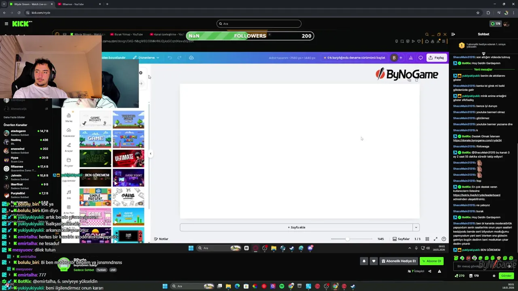Image resolution: width=518 pixels, height=291 pixels.
Task: Expand the Sayfa ekle dropdown arrow
Action: pos(416,227)
